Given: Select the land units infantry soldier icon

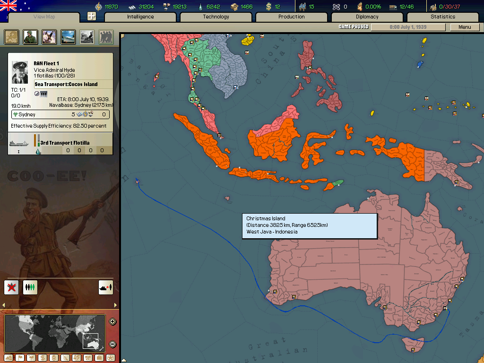Looking at the screenshot, I should [30, 36].
